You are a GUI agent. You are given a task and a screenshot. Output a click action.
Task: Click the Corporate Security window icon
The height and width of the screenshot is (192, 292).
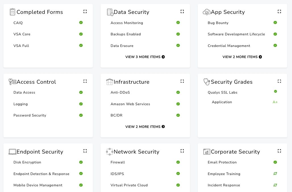click(x=207, y=152)
